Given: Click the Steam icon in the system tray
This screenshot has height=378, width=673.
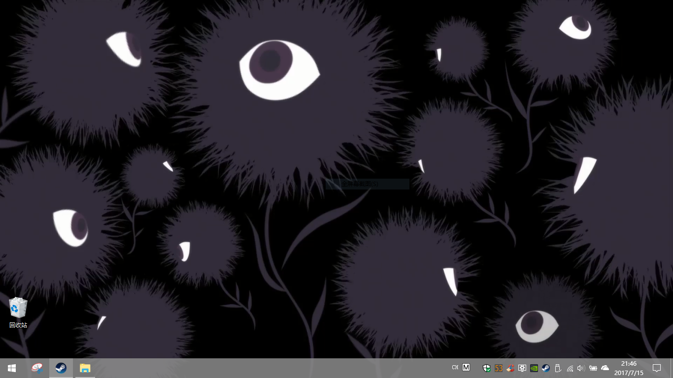Looking at the screenshot, I should (546, 368).
